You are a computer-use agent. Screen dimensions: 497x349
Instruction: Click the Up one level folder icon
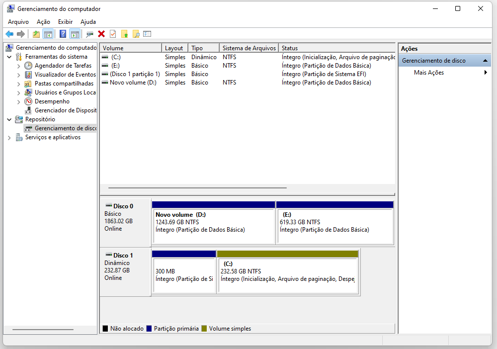[36, 34]
